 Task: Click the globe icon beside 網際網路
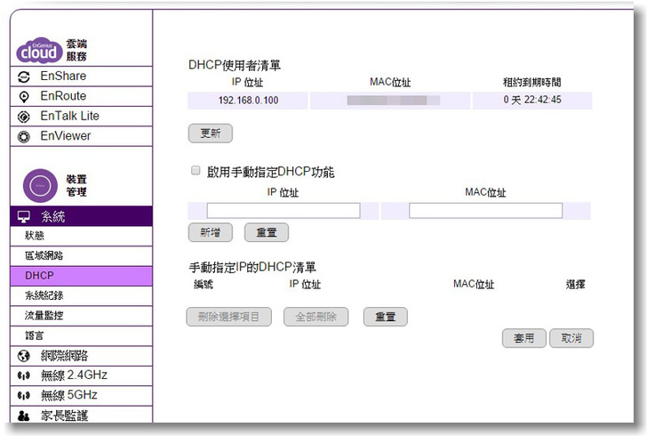pos(24,356)
